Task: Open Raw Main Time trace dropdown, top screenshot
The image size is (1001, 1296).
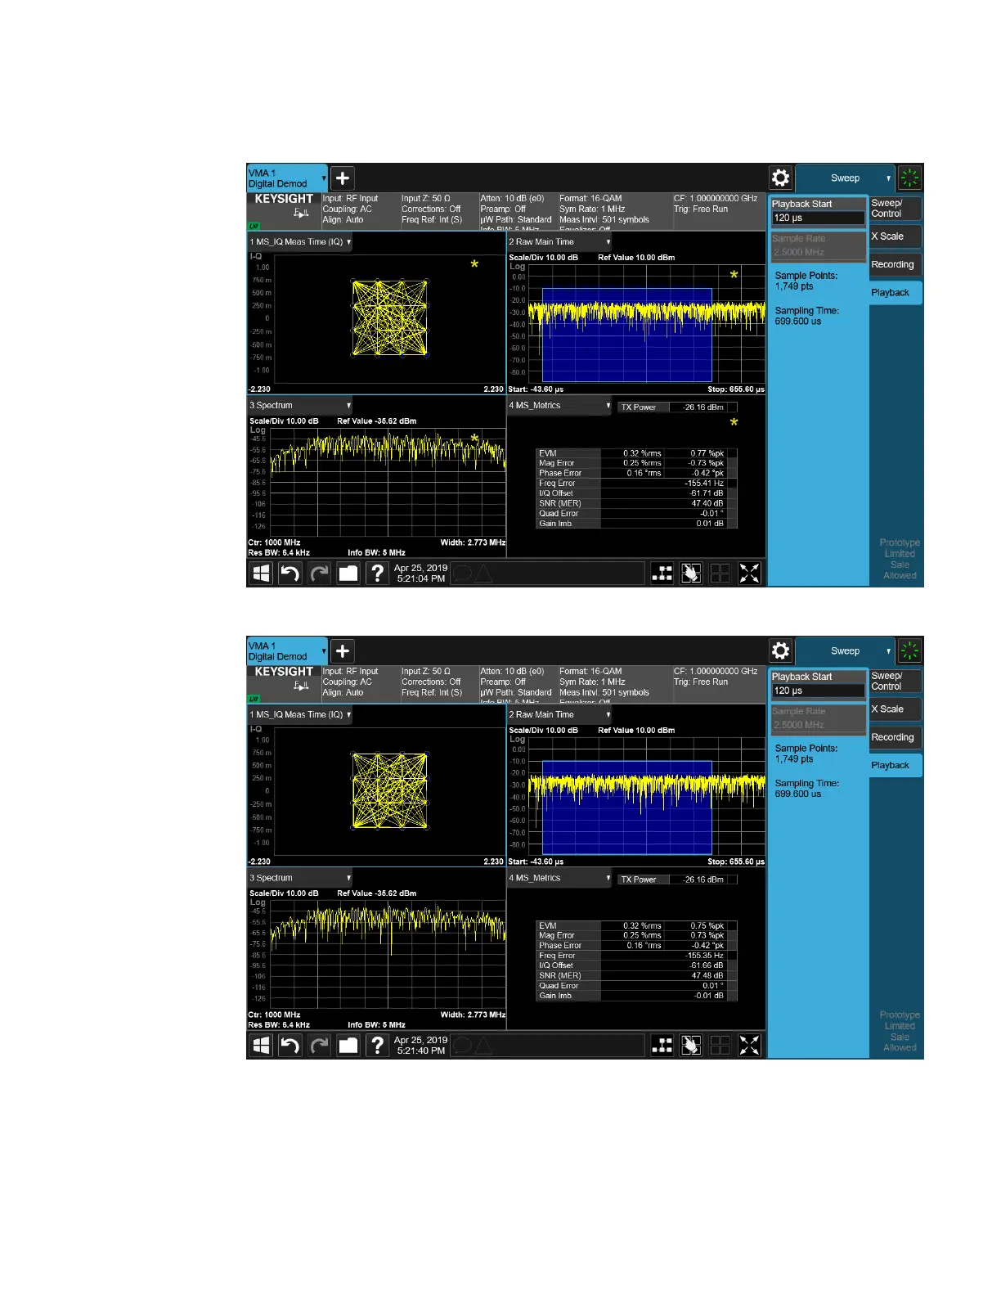Action: (560, 242)
